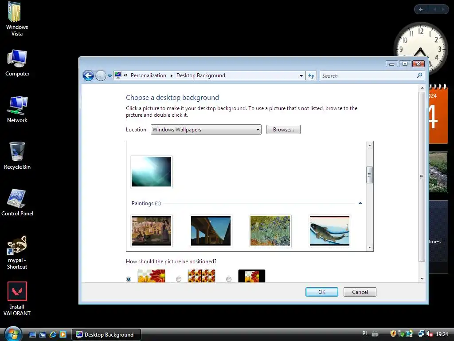
Task: Launch Windows Media Player from Quick Launch
Action: pos(63,334)
